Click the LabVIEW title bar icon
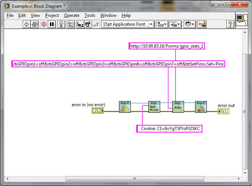Screen dimensions: 252x186 coord(7,6)
